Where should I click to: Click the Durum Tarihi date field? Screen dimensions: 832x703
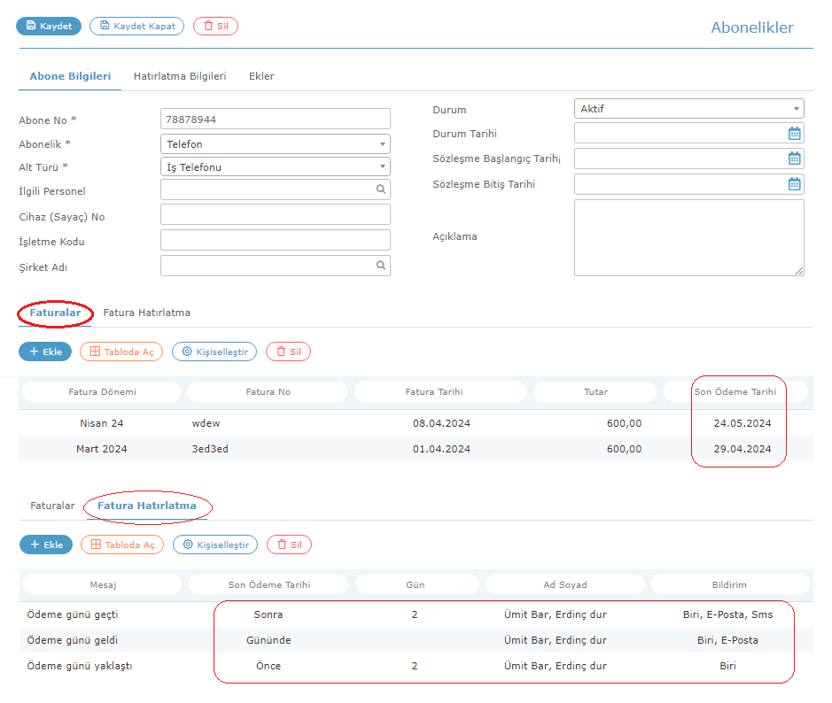(x=688, y=133)
